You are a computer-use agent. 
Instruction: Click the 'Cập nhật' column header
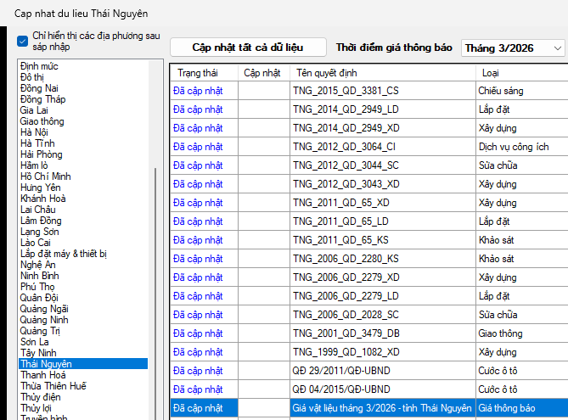tap(262, 73)
